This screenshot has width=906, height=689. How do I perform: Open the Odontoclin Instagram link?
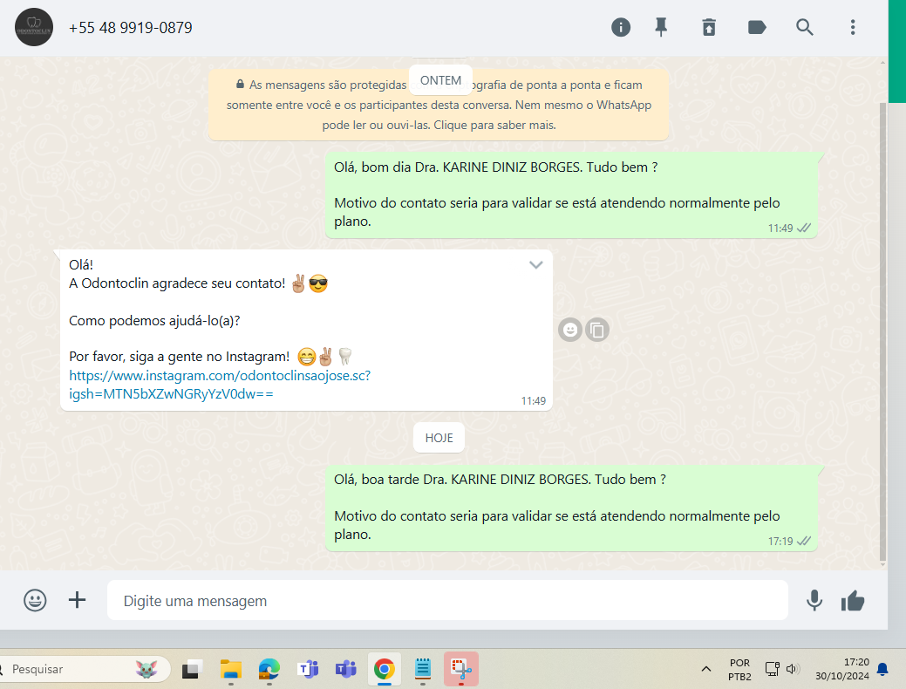coord(220,385)
